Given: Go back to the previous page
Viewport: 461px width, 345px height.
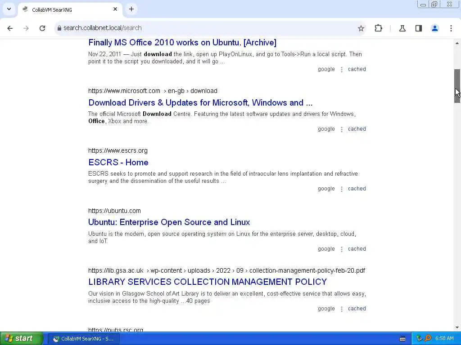Looking at the screenshot, I should [x=10, y=28].
